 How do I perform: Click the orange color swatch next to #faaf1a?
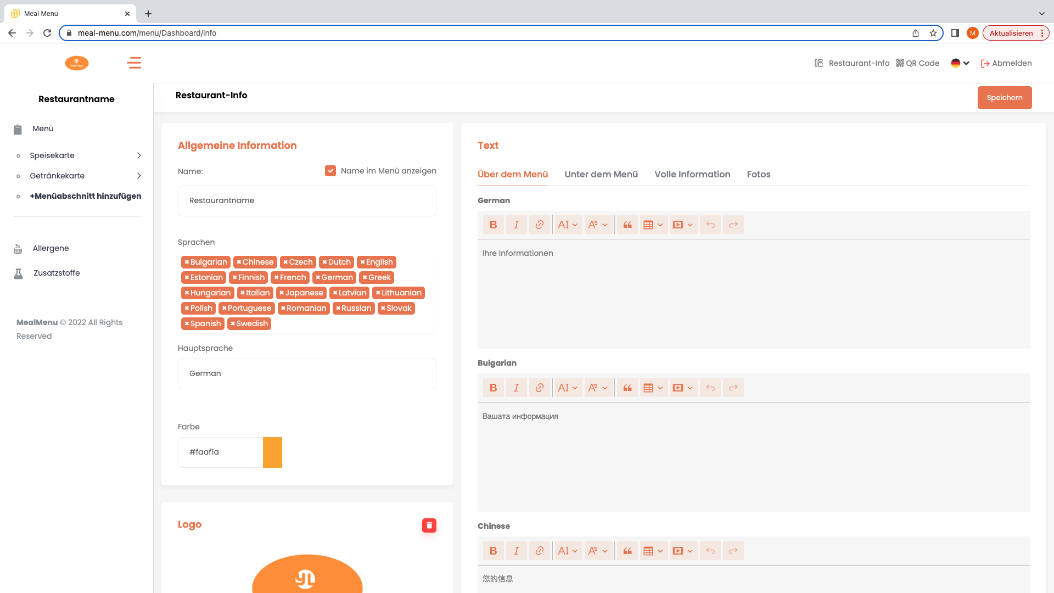tap(272, 452)
